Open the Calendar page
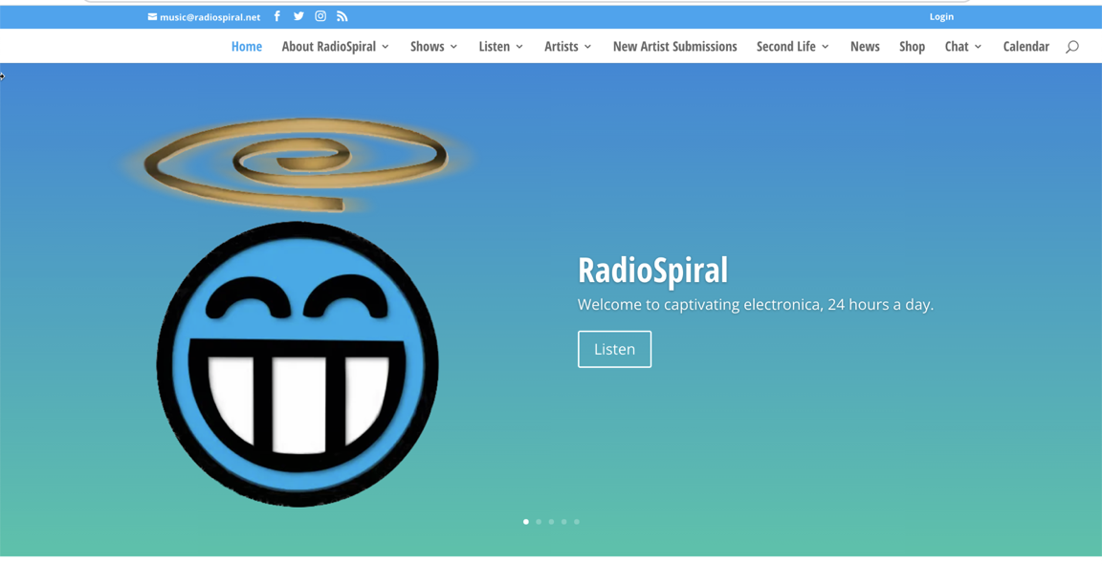1102x564 pixels. 1025,46
